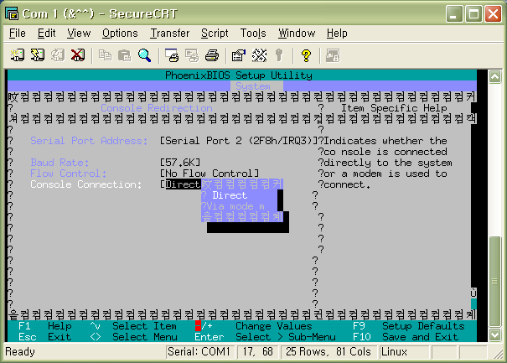Image resolution: width=507 pixels, height=363 pixels.
Task: Click the Item Specific Help heading
Action: point(394,108)
